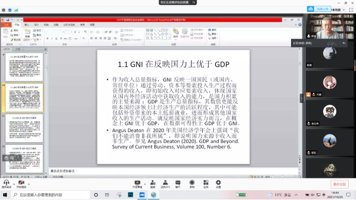Click the red 离开会议 leave meeting button
The width and height of the screenshot is (356, 200).
click(339, 184)
